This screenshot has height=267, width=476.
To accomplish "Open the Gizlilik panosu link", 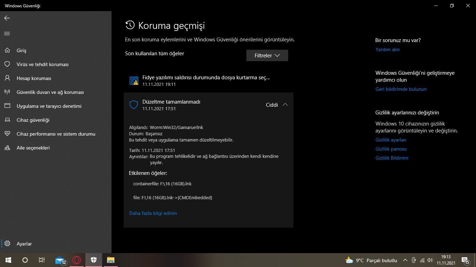I will click(391, 149).
